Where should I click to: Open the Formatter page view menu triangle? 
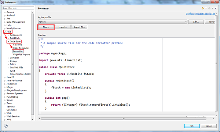[216, 8]
